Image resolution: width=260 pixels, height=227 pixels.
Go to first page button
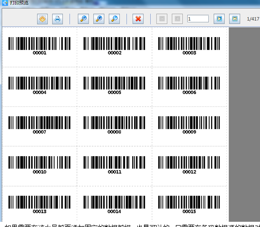pyautogui.click(x=162, y=19)
